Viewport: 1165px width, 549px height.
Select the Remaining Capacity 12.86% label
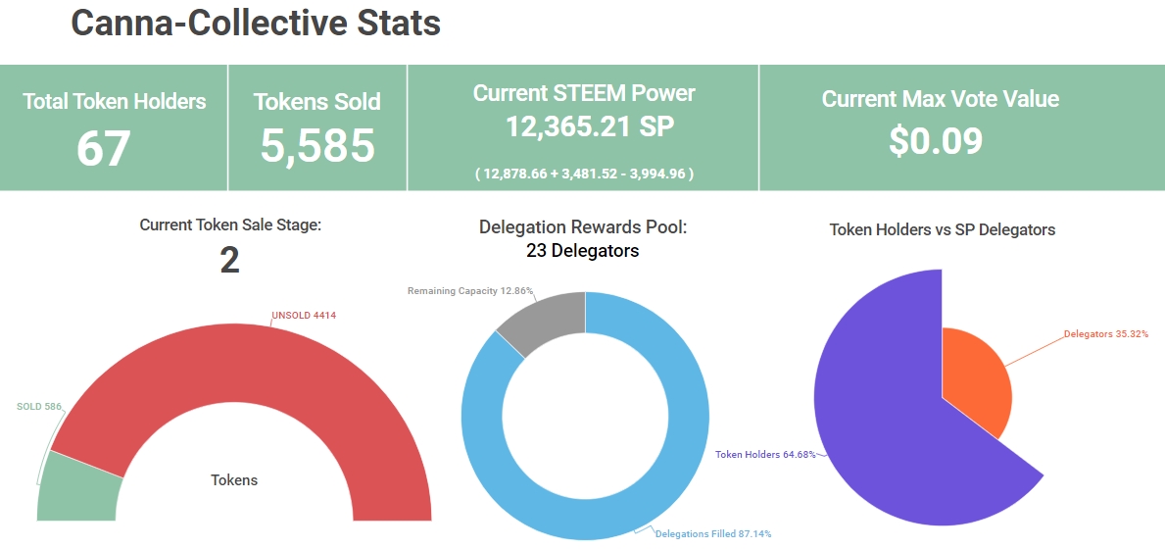[x=470, y=291]
